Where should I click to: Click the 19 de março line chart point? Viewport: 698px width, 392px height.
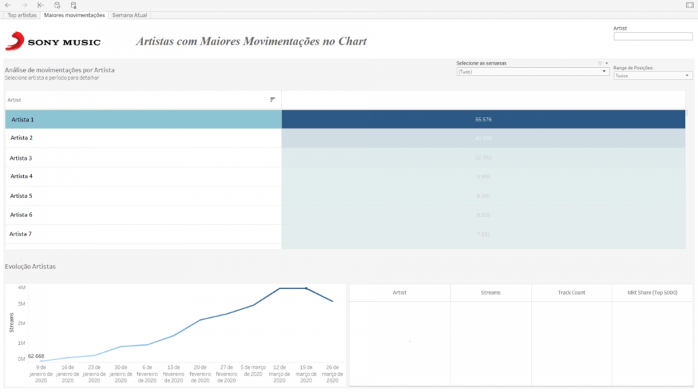306,289
